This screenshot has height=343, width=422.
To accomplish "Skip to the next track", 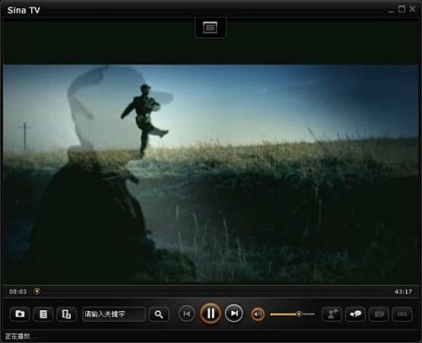I will coord(234,314).
